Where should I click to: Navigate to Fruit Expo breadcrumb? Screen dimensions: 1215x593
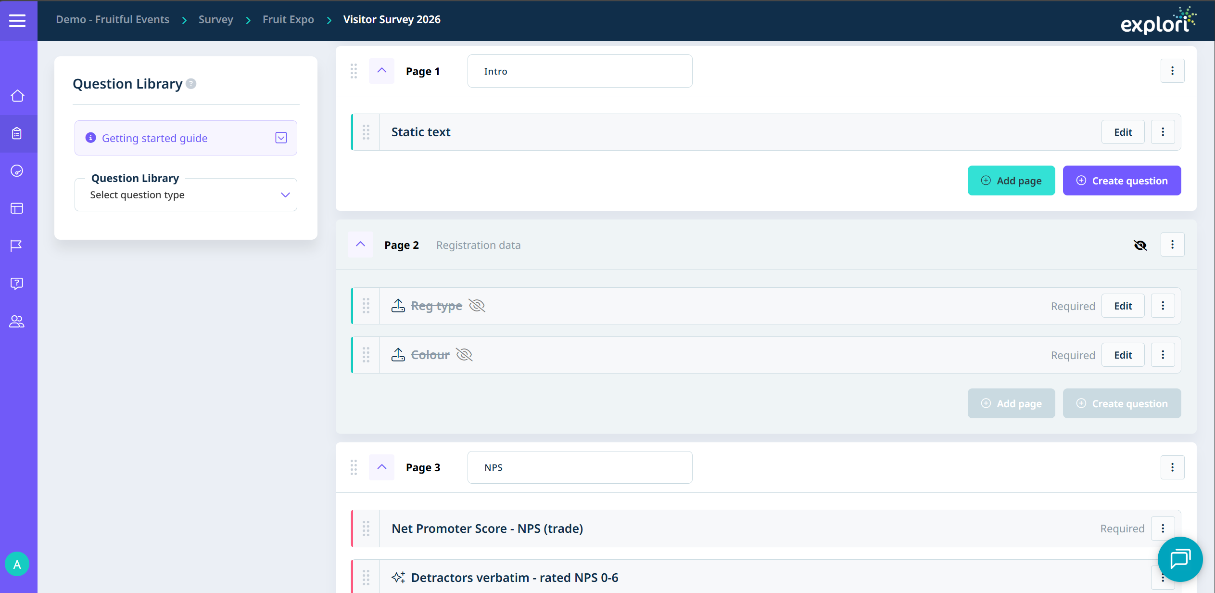click(x=288, y=20)
